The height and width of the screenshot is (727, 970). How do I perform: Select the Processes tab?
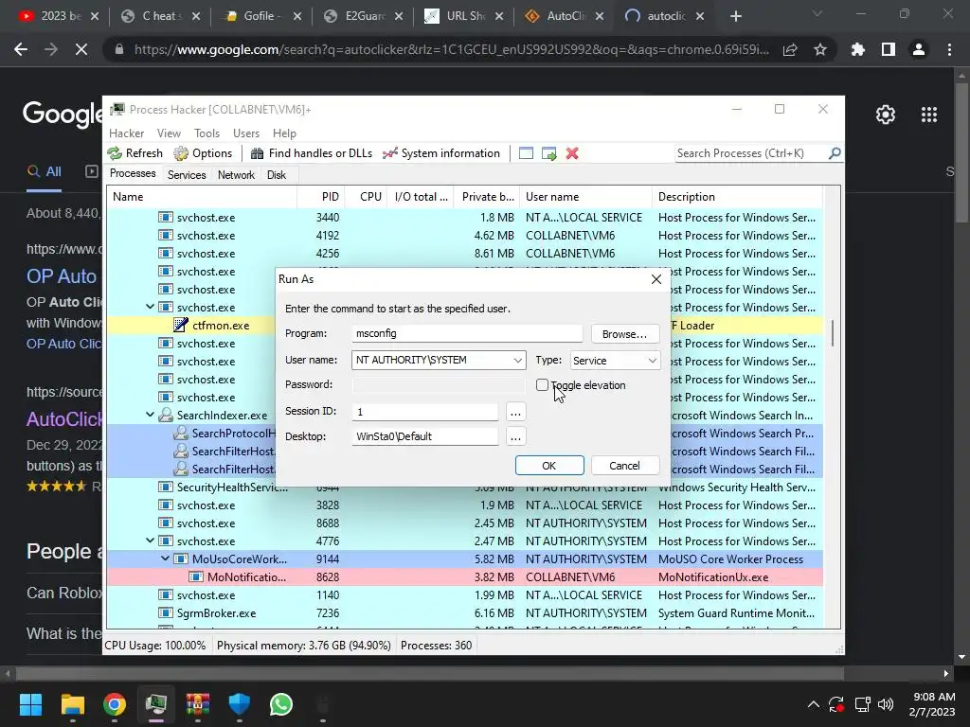(x=133, y=174)
